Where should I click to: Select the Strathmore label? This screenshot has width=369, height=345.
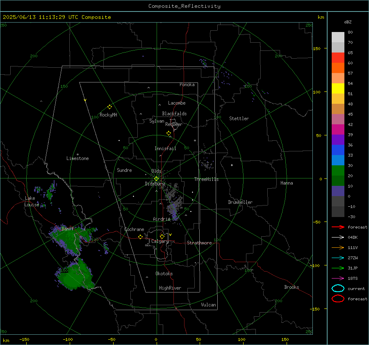pos(199,243)
